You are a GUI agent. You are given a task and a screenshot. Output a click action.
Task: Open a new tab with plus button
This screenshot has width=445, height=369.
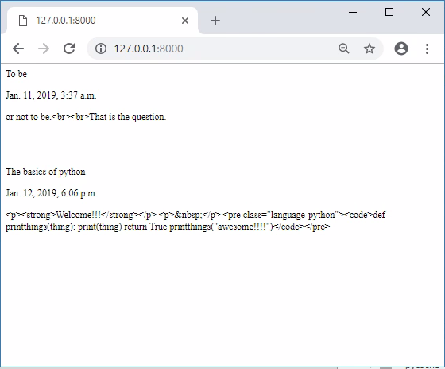[215, 21]
